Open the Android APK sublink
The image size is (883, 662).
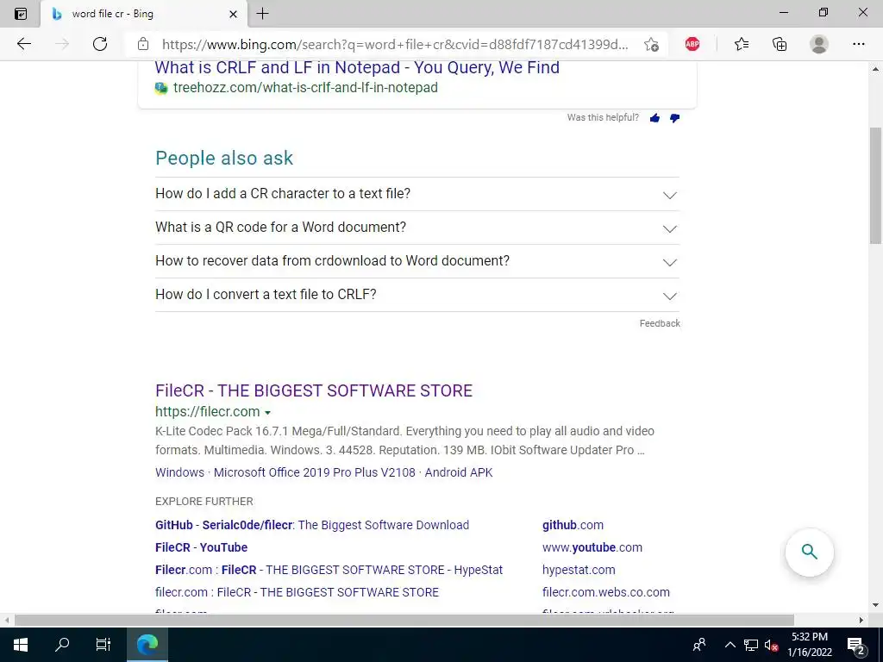coord(459,473)
